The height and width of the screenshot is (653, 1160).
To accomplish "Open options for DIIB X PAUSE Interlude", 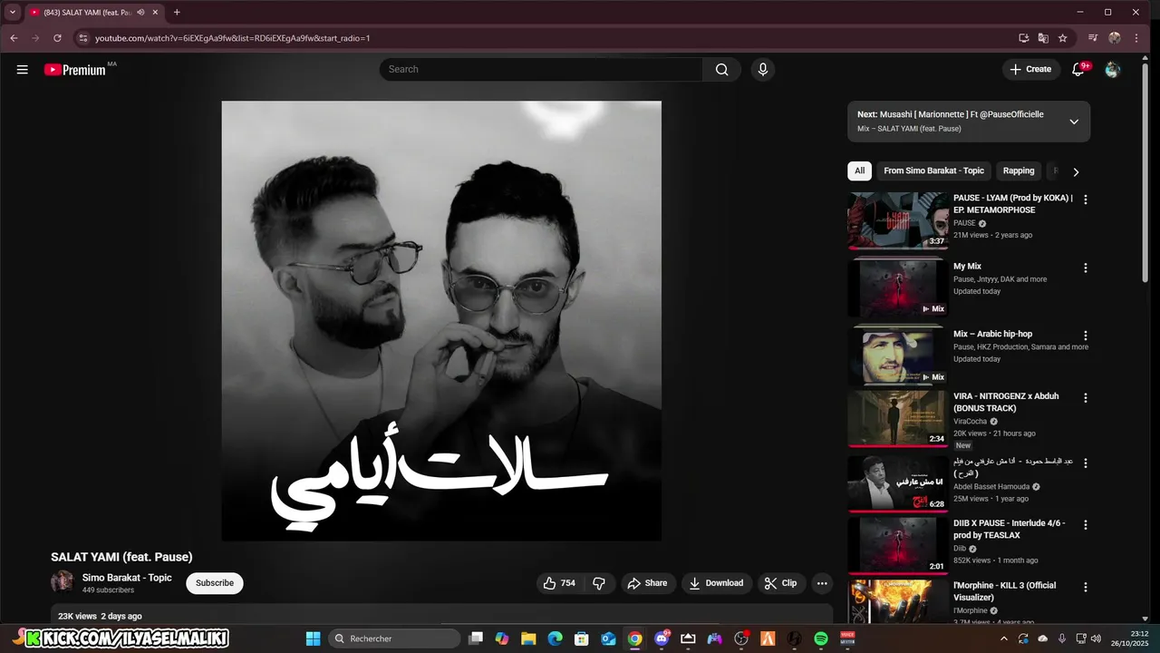I will point(1086,525).
